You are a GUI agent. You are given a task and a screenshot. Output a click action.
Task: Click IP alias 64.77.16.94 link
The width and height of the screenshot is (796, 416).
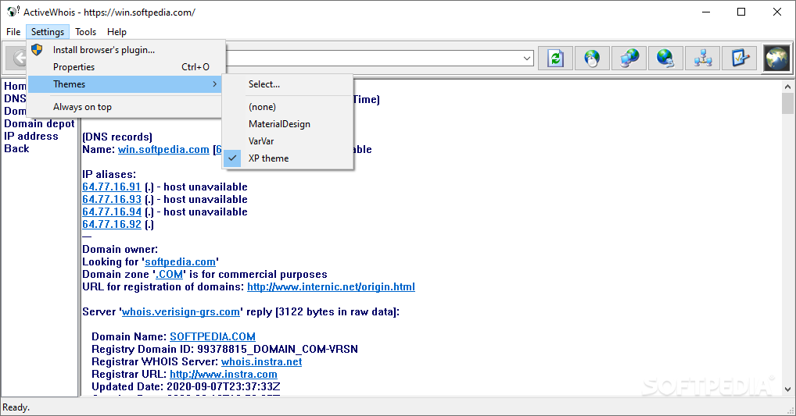pos(112,212)
